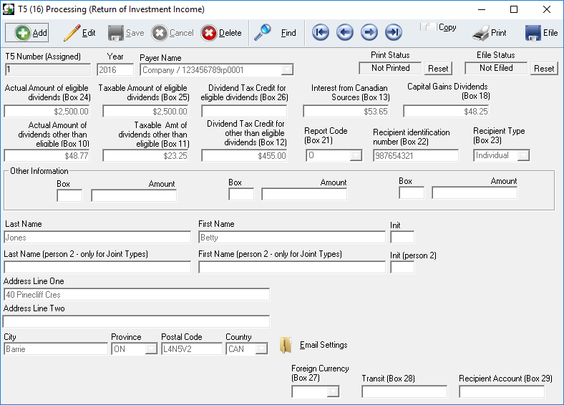564x405 pixels.
Task: Go to the previous record arrow
Action: click(345, 32)
